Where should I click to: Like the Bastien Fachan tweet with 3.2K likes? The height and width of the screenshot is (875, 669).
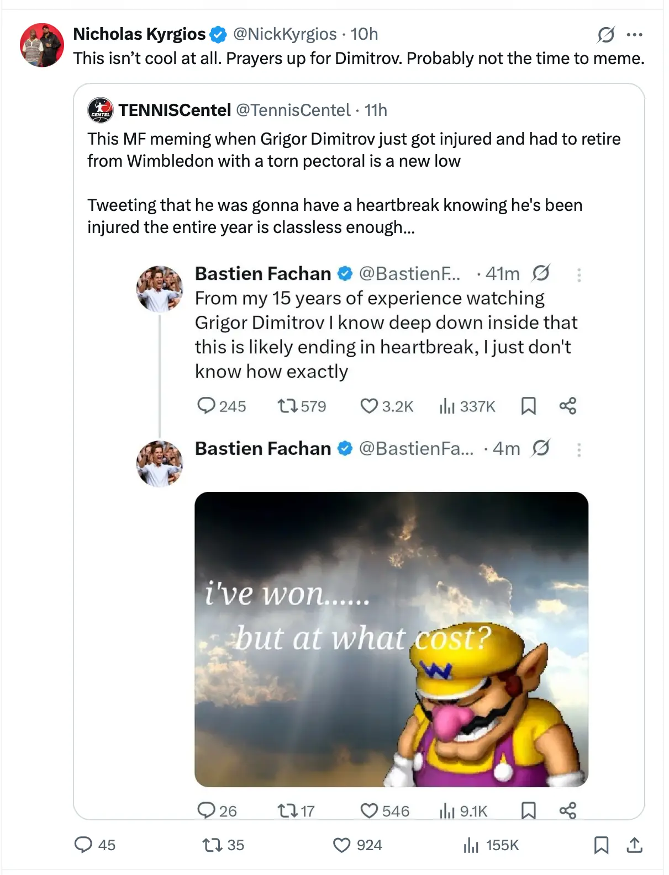pos(368,406)
